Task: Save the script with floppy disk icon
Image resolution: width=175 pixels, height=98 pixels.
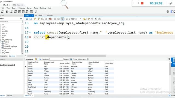Action: (31, 19)
